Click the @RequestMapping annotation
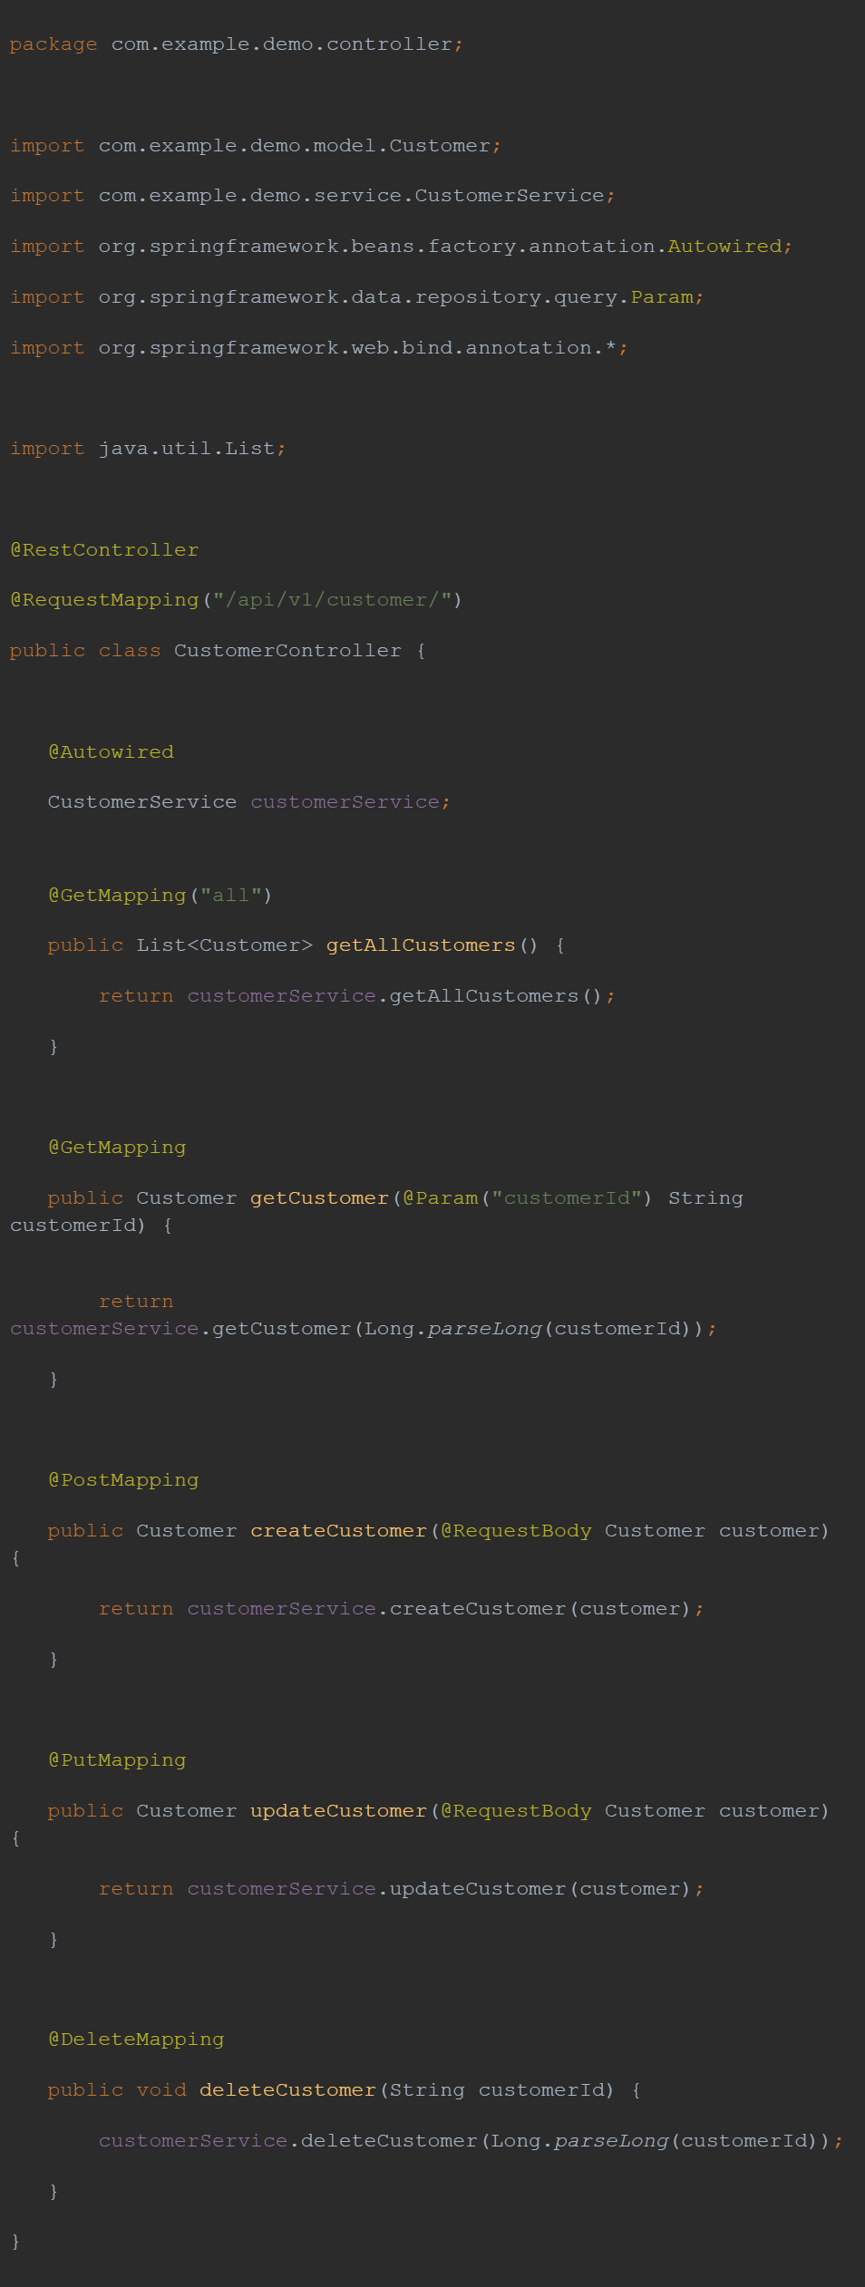 104,600
